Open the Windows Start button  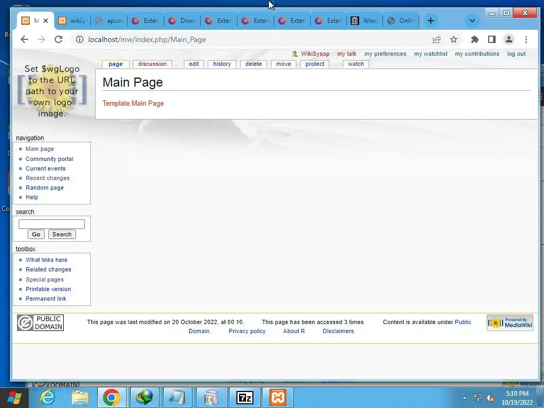point(14,398)
